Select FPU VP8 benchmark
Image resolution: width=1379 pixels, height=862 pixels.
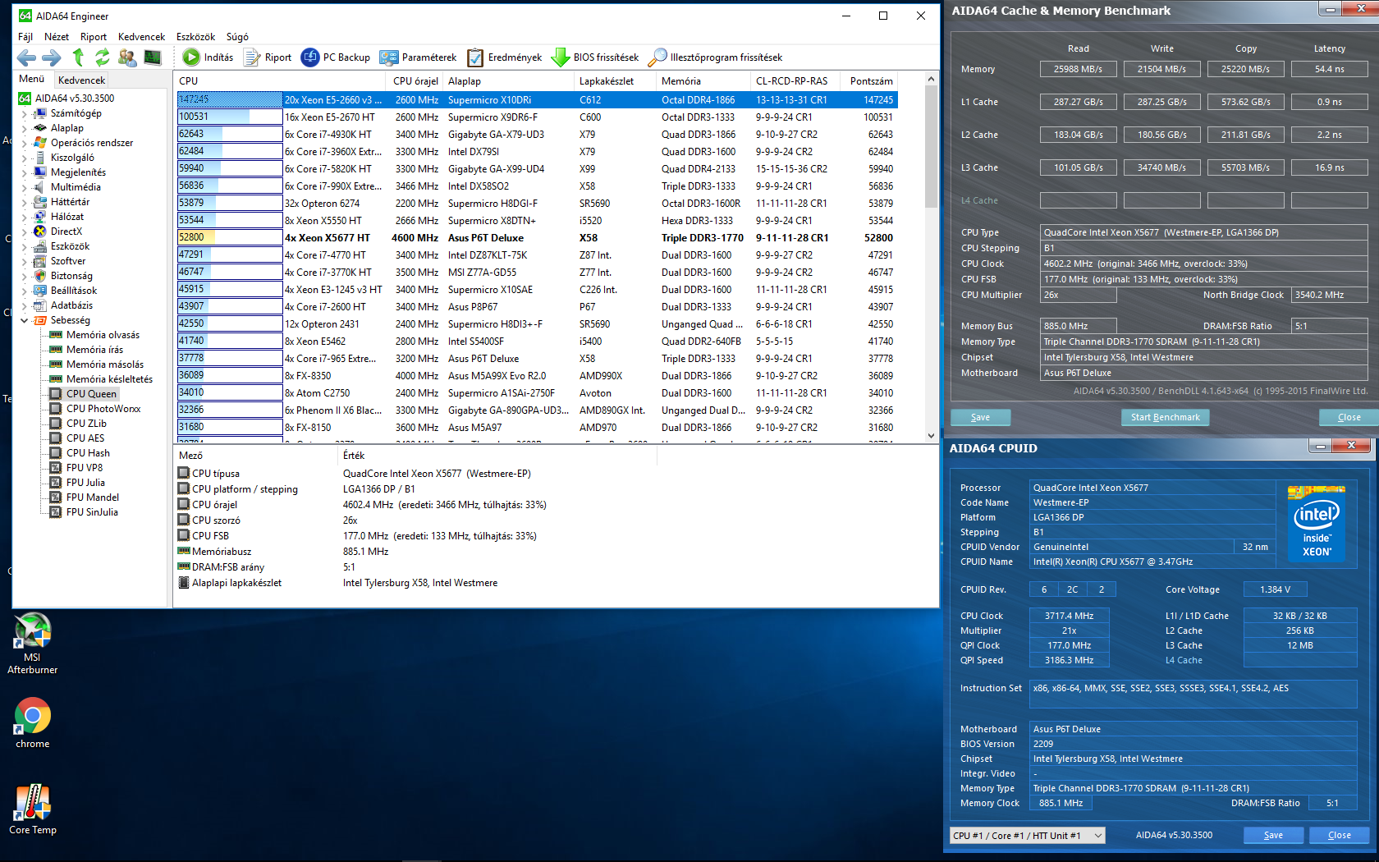tap(84, 468)
